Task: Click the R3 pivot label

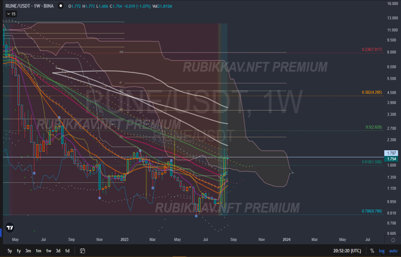Action: 122,91
